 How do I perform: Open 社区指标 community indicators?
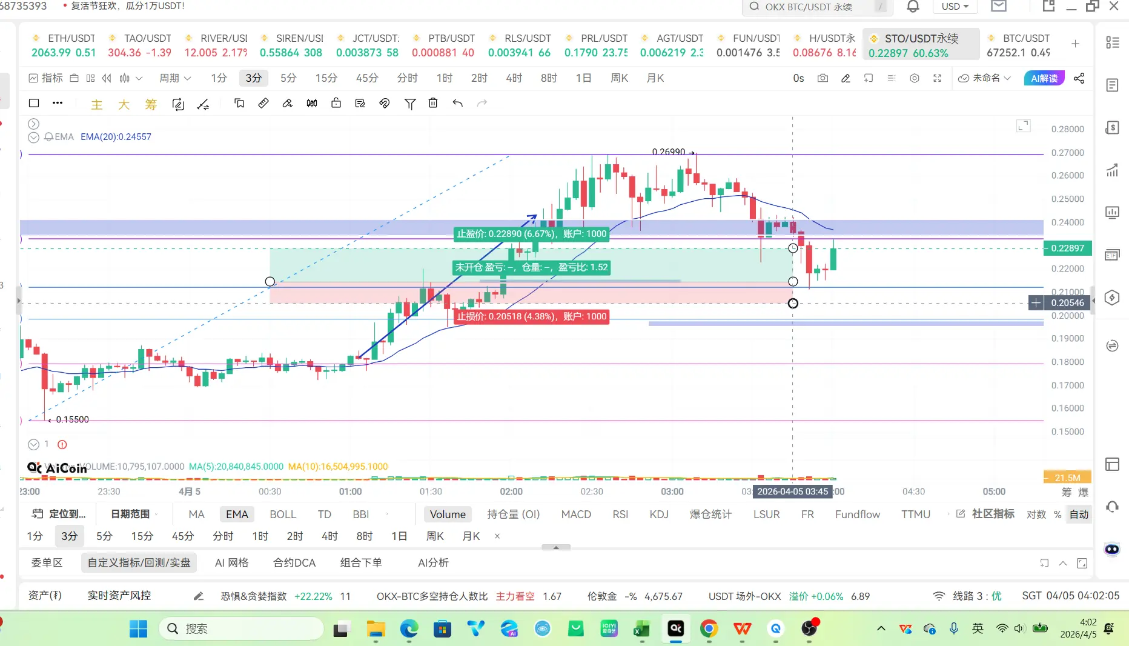[985, 514]
